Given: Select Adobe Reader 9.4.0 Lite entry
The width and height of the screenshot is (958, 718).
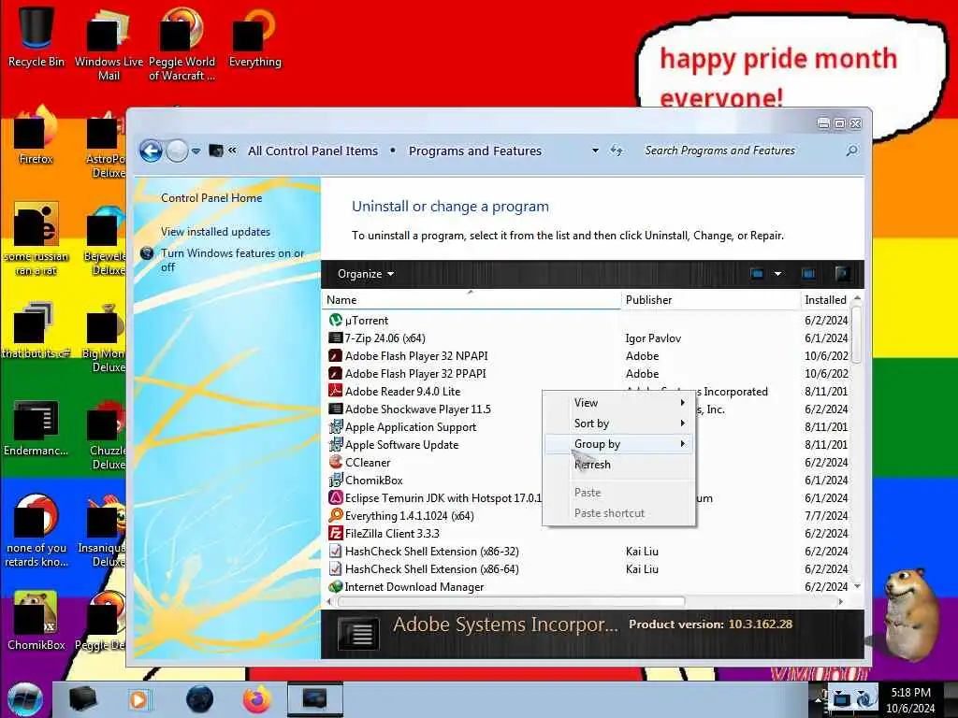Looking at the screenshot, I should click(402, 391).
